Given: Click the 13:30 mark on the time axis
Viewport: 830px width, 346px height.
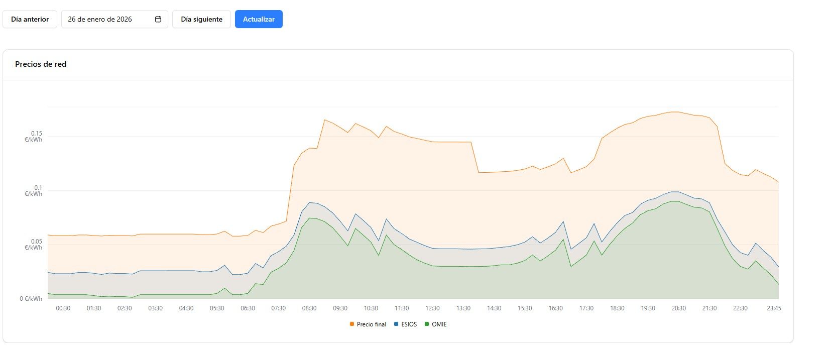Looking at the screenshot, I should [463, 308].
